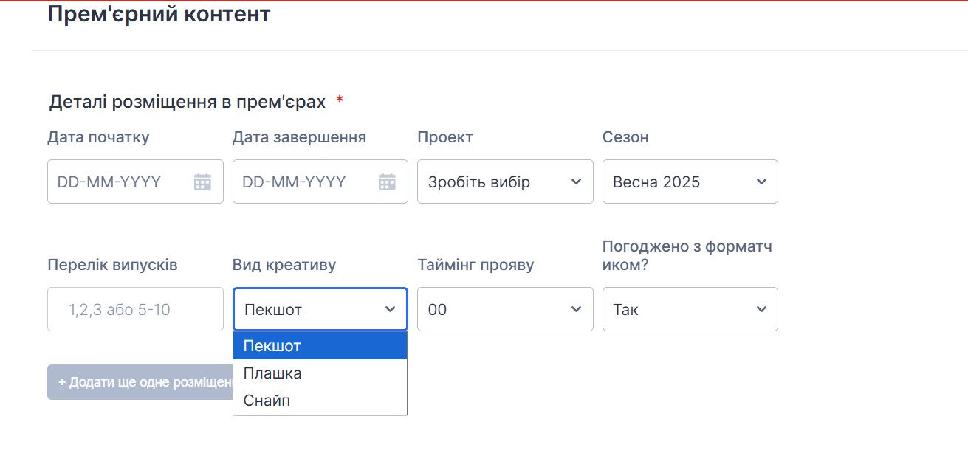Click the Перелік випусків text field
This screenshot has width=968, height=470.
(135, 310)
